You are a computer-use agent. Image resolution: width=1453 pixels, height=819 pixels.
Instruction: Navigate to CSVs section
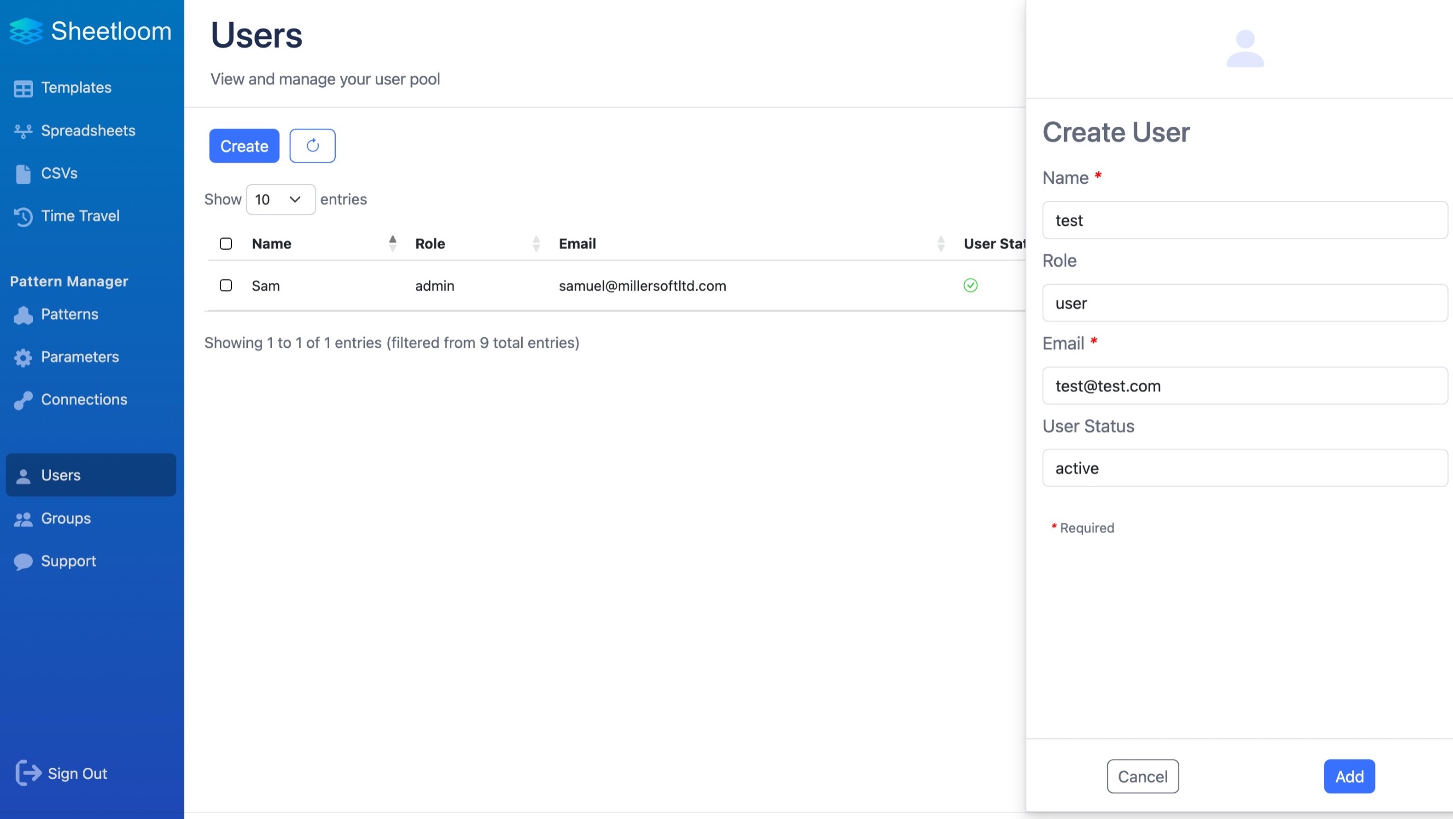tap(59, 173)
